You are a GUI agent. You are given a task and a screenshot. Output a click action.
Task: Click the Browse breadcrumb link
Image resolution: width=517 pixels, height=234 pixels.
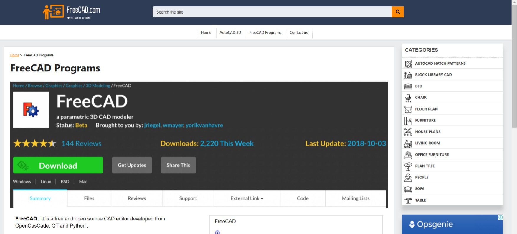(x=35, y=86)
